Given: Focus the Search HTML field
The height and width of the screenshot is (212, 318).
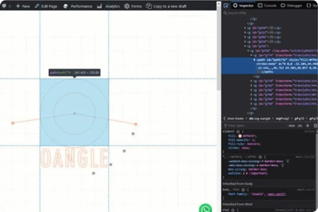Looking at the screenshot, I should click(270, 13).
